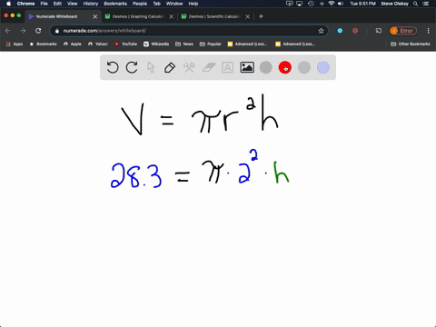This screenshot has height=327, width=436.
Task: Click the Bluetooth icon in menu bar
Action: point(322,4)
